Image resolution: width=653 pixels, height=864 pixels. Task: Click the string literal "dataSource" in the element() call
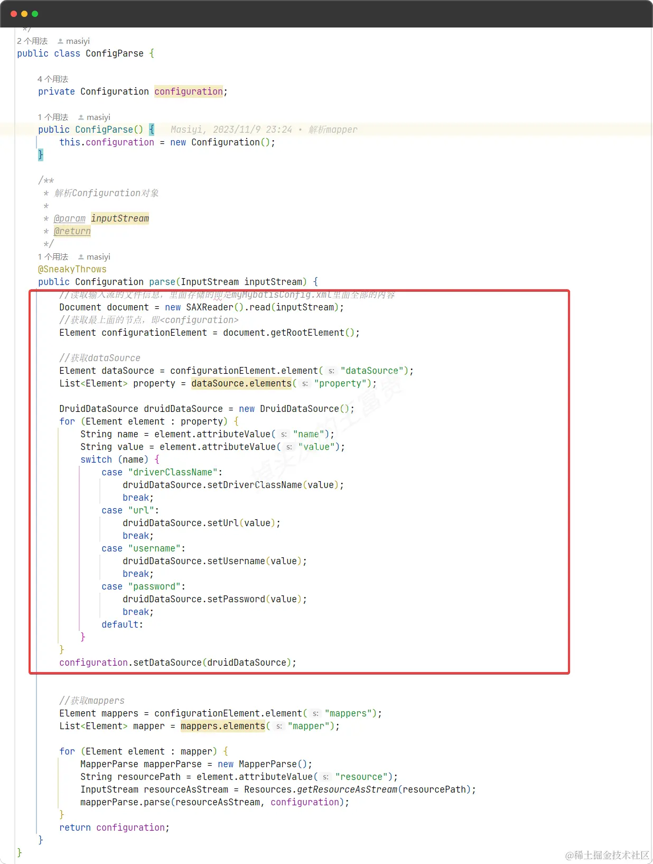pyautogui.click(x=372, y=371)
